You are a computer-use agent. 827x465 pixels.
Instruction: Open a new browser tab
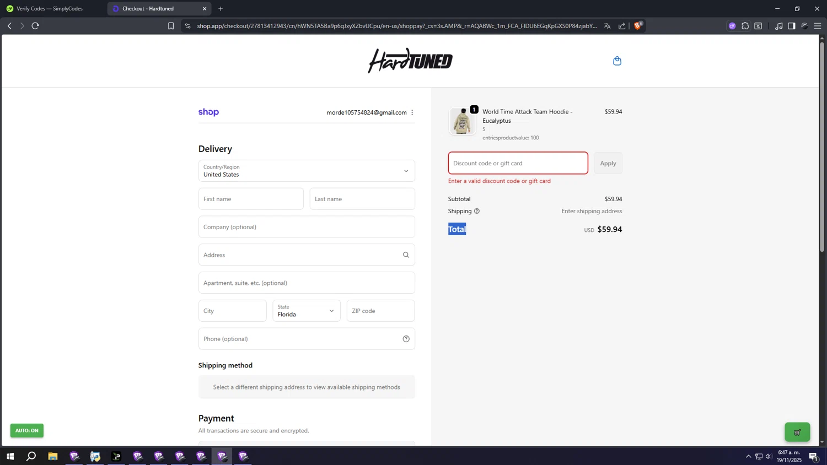[221, 9]
